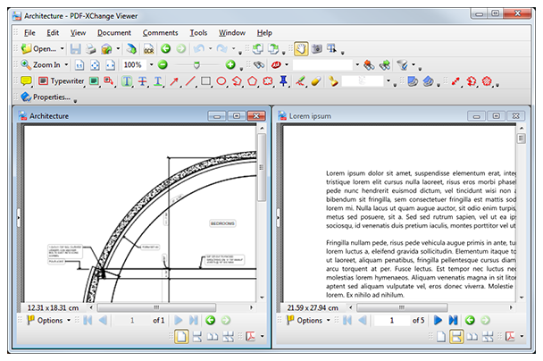543x361 pixels.
Task: Enable single page layout in Architecture pane
Action: coord(182,336)
